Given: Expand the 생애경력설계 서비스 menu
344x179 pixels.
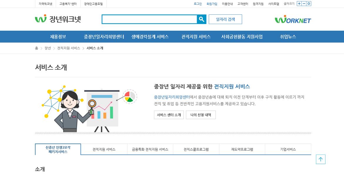Looking at the screenshot, I should pyautogui.click(x=150, y=37).
